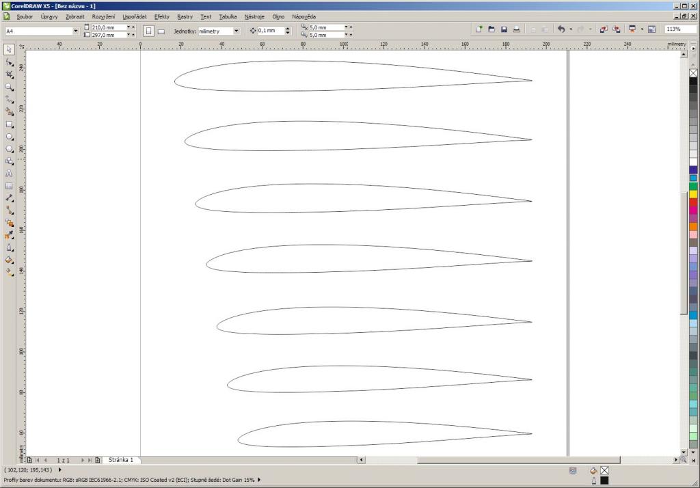Image resolution: width=700 pixels, height=488 pixels.
Task: Select the Table tool
Action: click(9, 186)
